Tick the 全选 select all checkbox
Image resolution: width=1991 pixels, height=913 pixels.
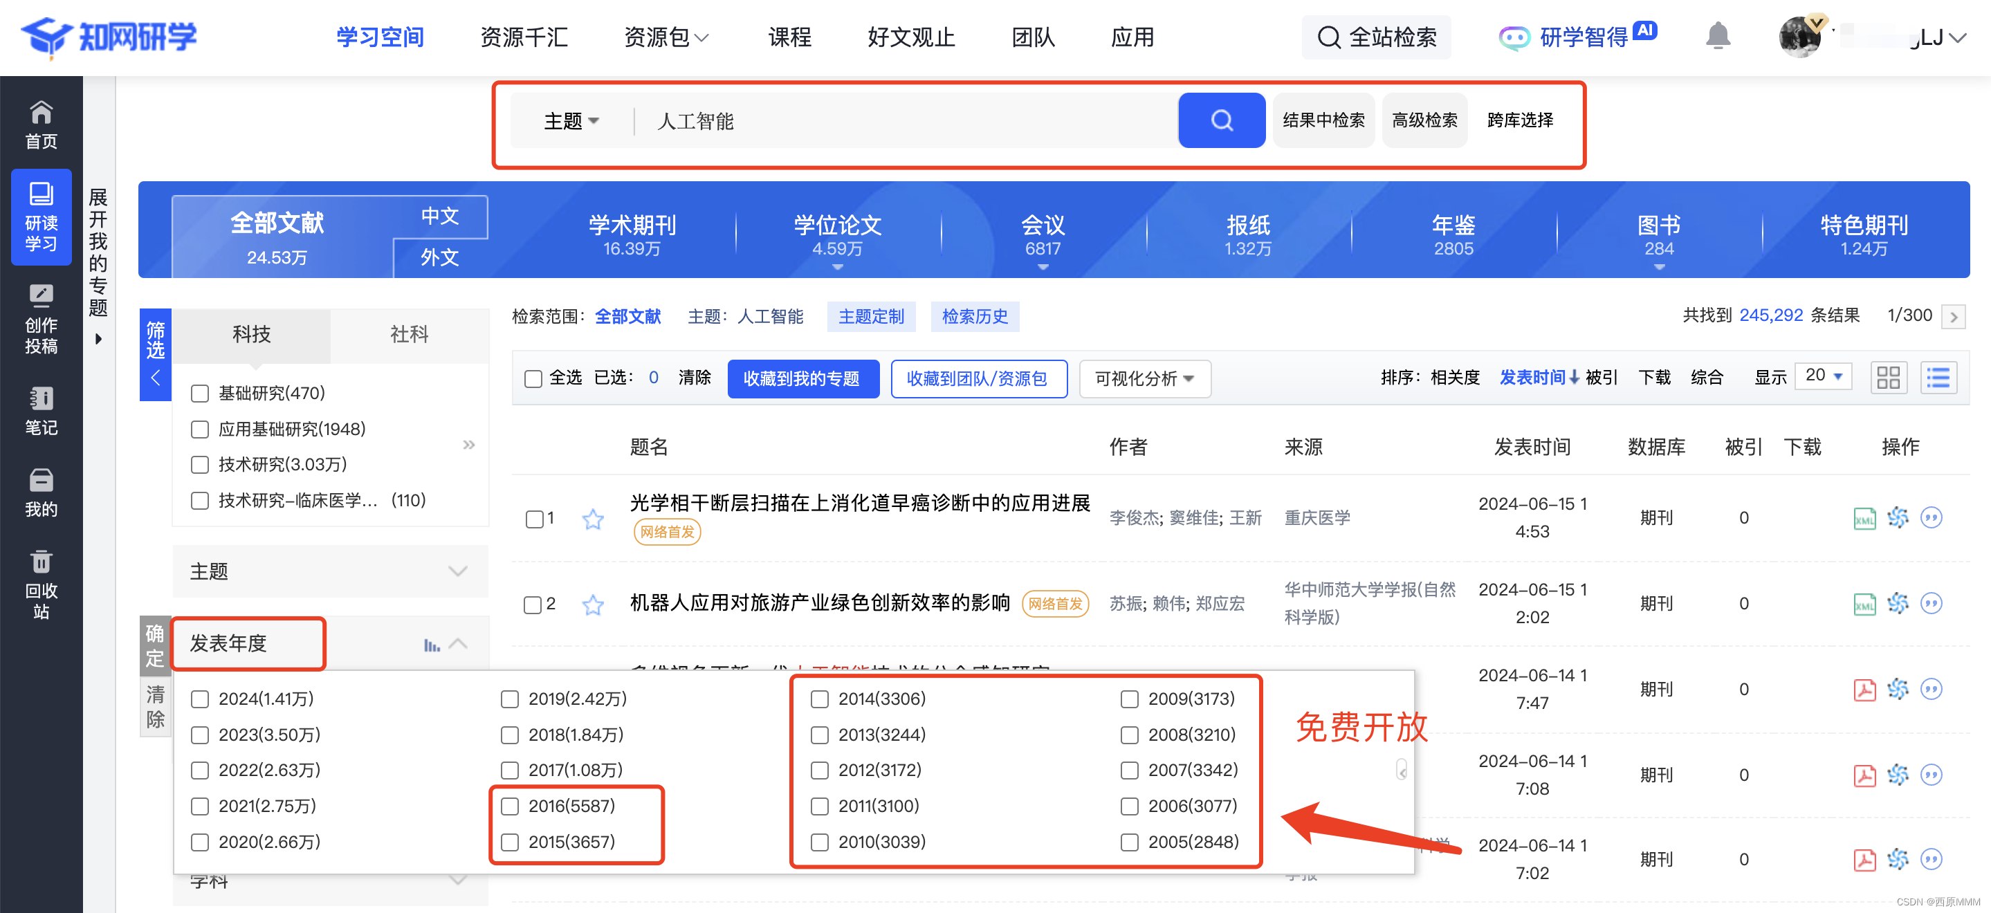click(533, 378)
